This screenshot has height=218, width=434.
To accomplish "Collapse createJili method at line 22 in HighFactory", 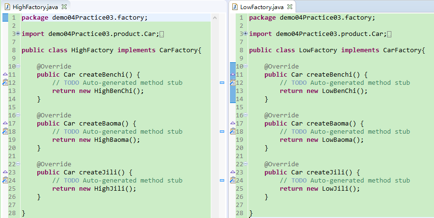I will (18, 164).
